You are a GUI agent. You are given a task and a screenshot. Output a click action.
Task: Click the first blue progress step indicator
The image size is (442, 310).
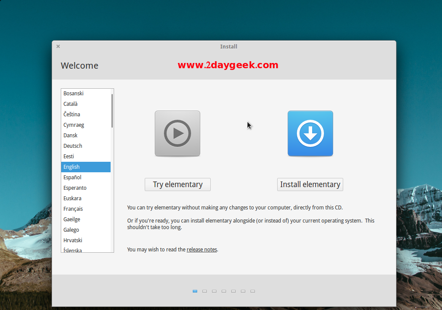(195, 291)
